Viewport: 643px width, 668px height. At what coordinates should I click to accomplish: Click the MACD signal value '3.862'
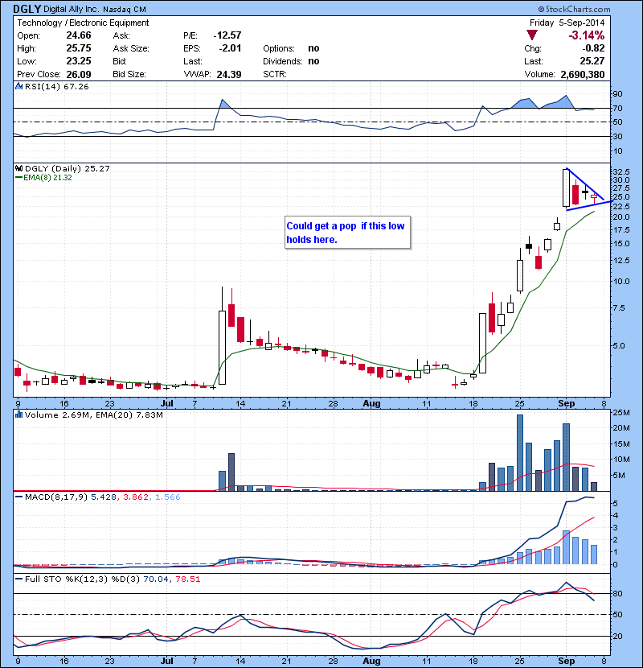click(x=136, y=497)
